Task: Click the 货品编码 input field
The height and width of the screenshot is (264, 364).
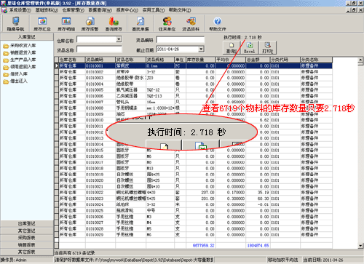Action: pos(181,39)
